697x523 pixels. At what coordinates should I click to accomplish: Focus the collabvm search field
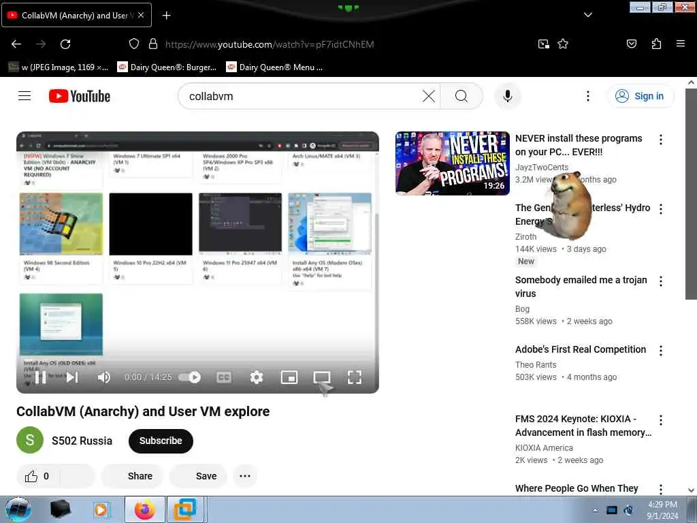(302, 96)
